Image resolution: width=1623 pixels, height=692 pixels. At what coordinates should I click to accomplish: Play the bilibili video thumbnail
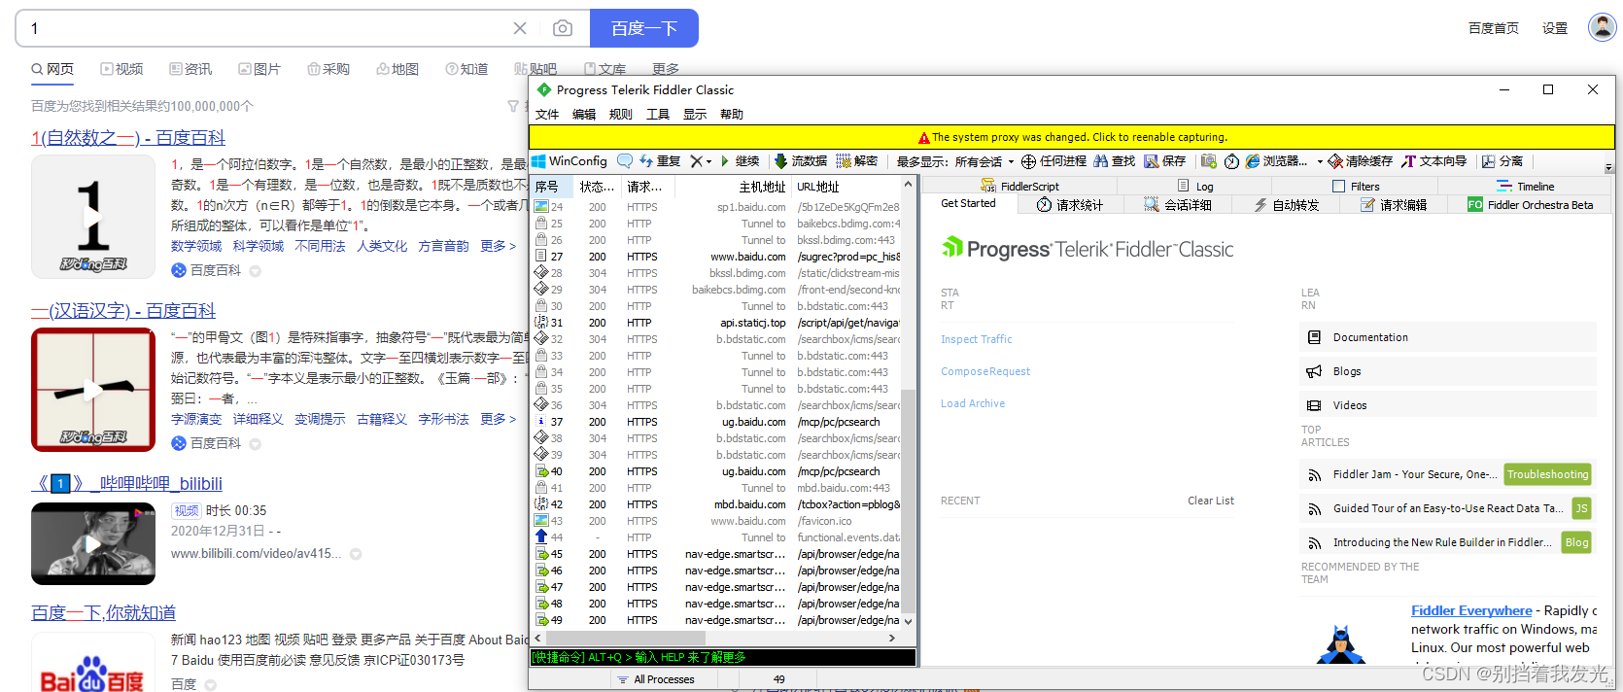click(x=93, y=543)
